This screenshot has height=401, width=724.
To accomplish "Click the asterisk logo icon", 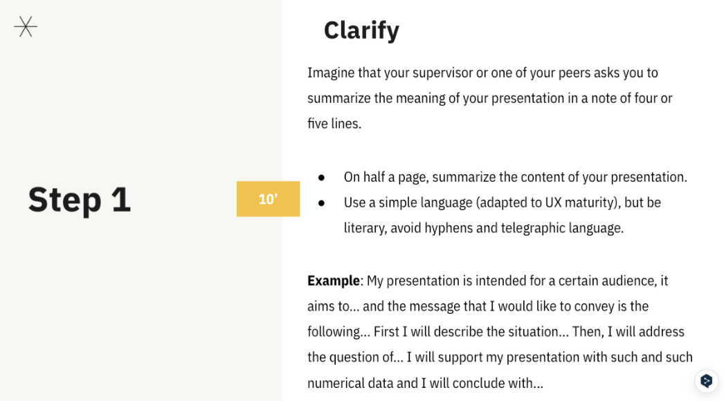I will pos(26,27).
